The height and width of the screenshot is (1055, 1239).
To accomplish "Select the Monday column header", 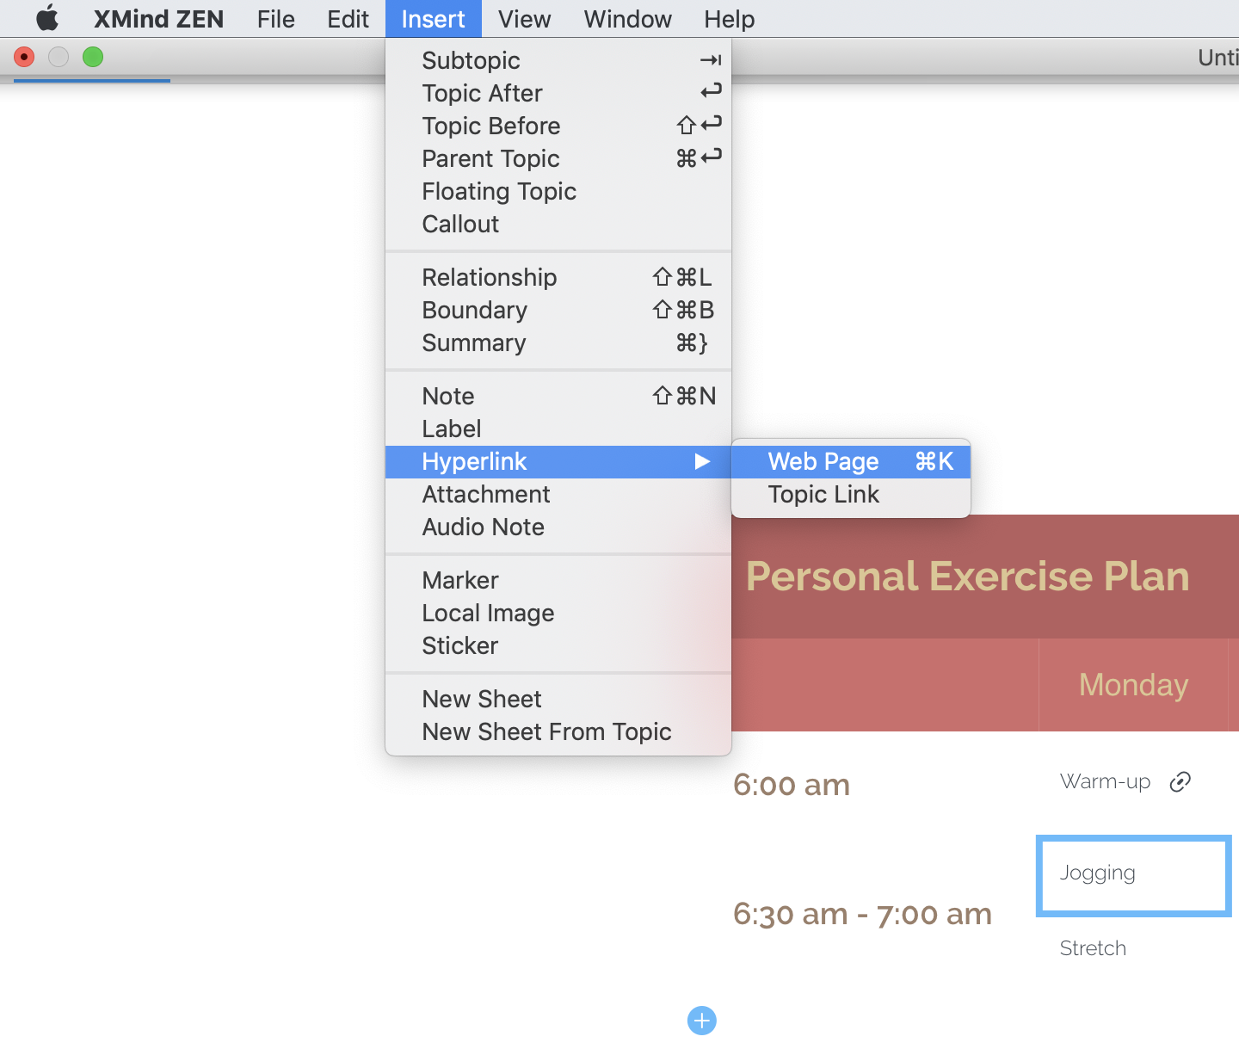I will point(1133,685).
